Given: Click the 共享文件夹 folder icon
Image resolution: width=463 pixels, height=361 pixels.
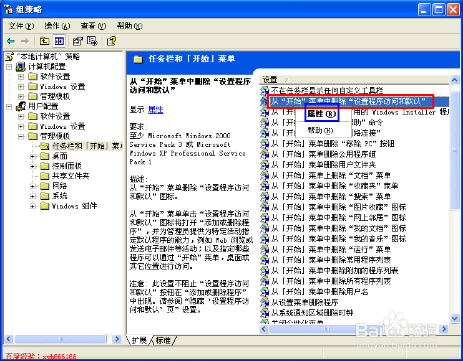Looking at the screenshot, I should (x=44, y=176).
